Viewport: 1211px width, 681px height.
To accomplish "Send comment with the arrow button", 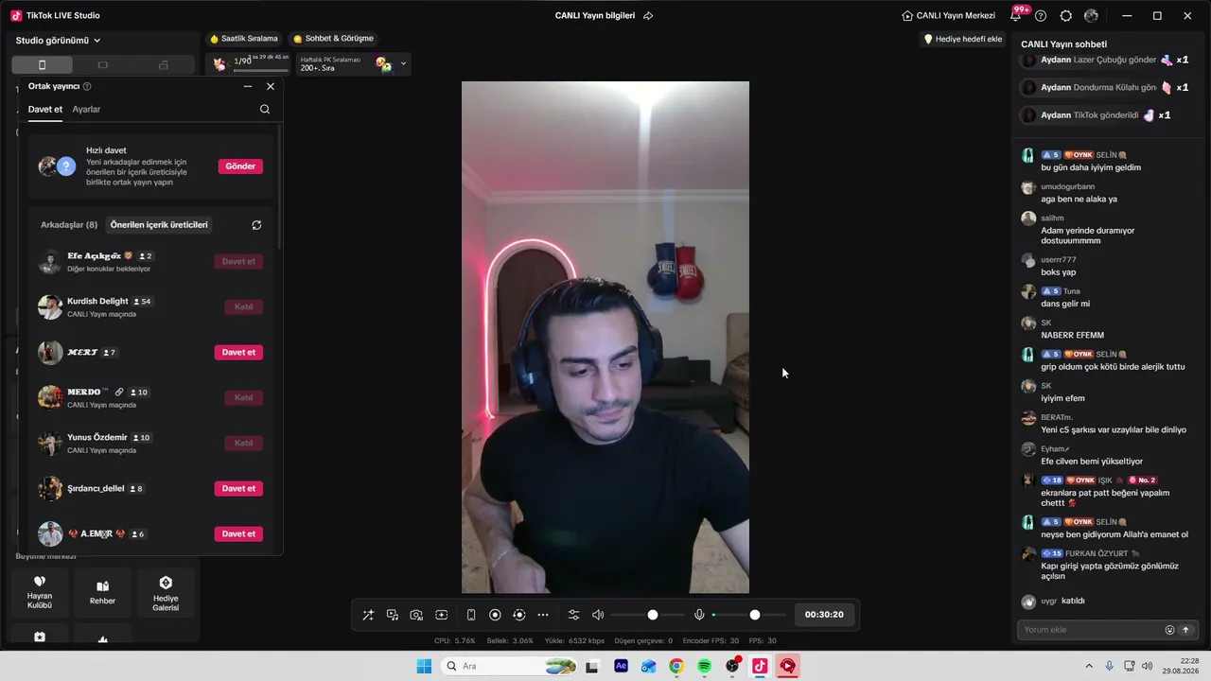I will coord(1185,630).
